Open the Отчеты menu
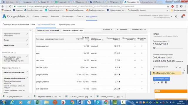The image size is (188, 105). (x=80, y=16)
